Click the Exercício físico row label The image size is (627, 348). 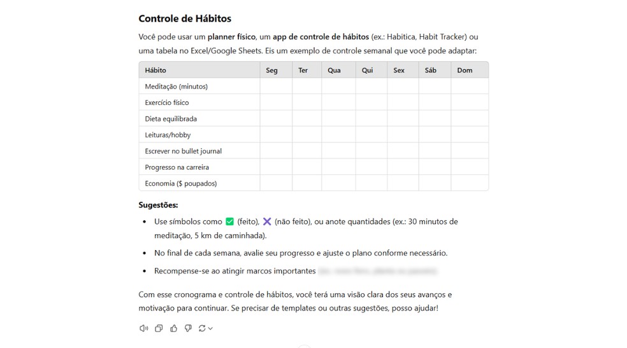coord(167,102)
